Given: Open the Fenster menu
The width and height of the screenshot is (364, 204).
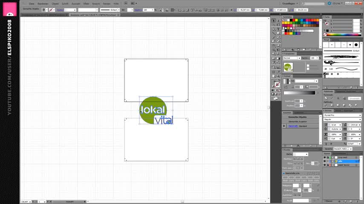Looking at the screenshot, I should pos(107,4).
